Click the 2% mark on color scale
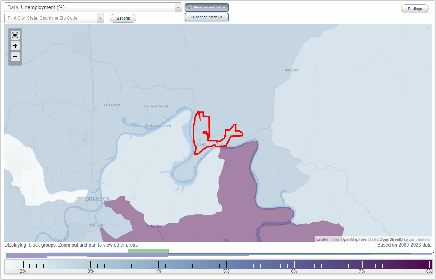Image resolution: width=436 pixels, height=280 pixels. coord(23,271)
